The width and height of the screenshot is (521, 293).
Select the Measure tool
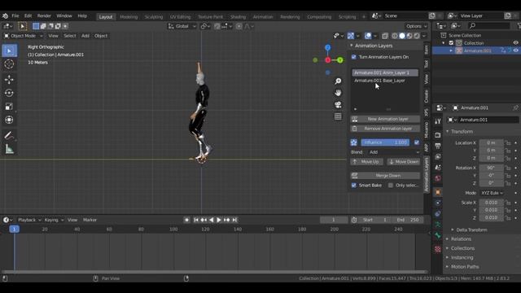point(9,149)
